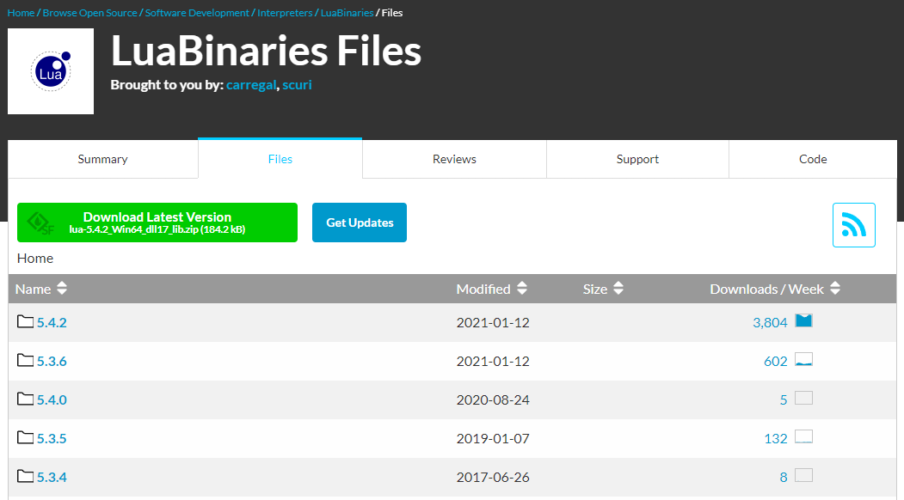Viewport: 904px width, 500px height.
Task: Click the Size column header
Action: point(595,290)
